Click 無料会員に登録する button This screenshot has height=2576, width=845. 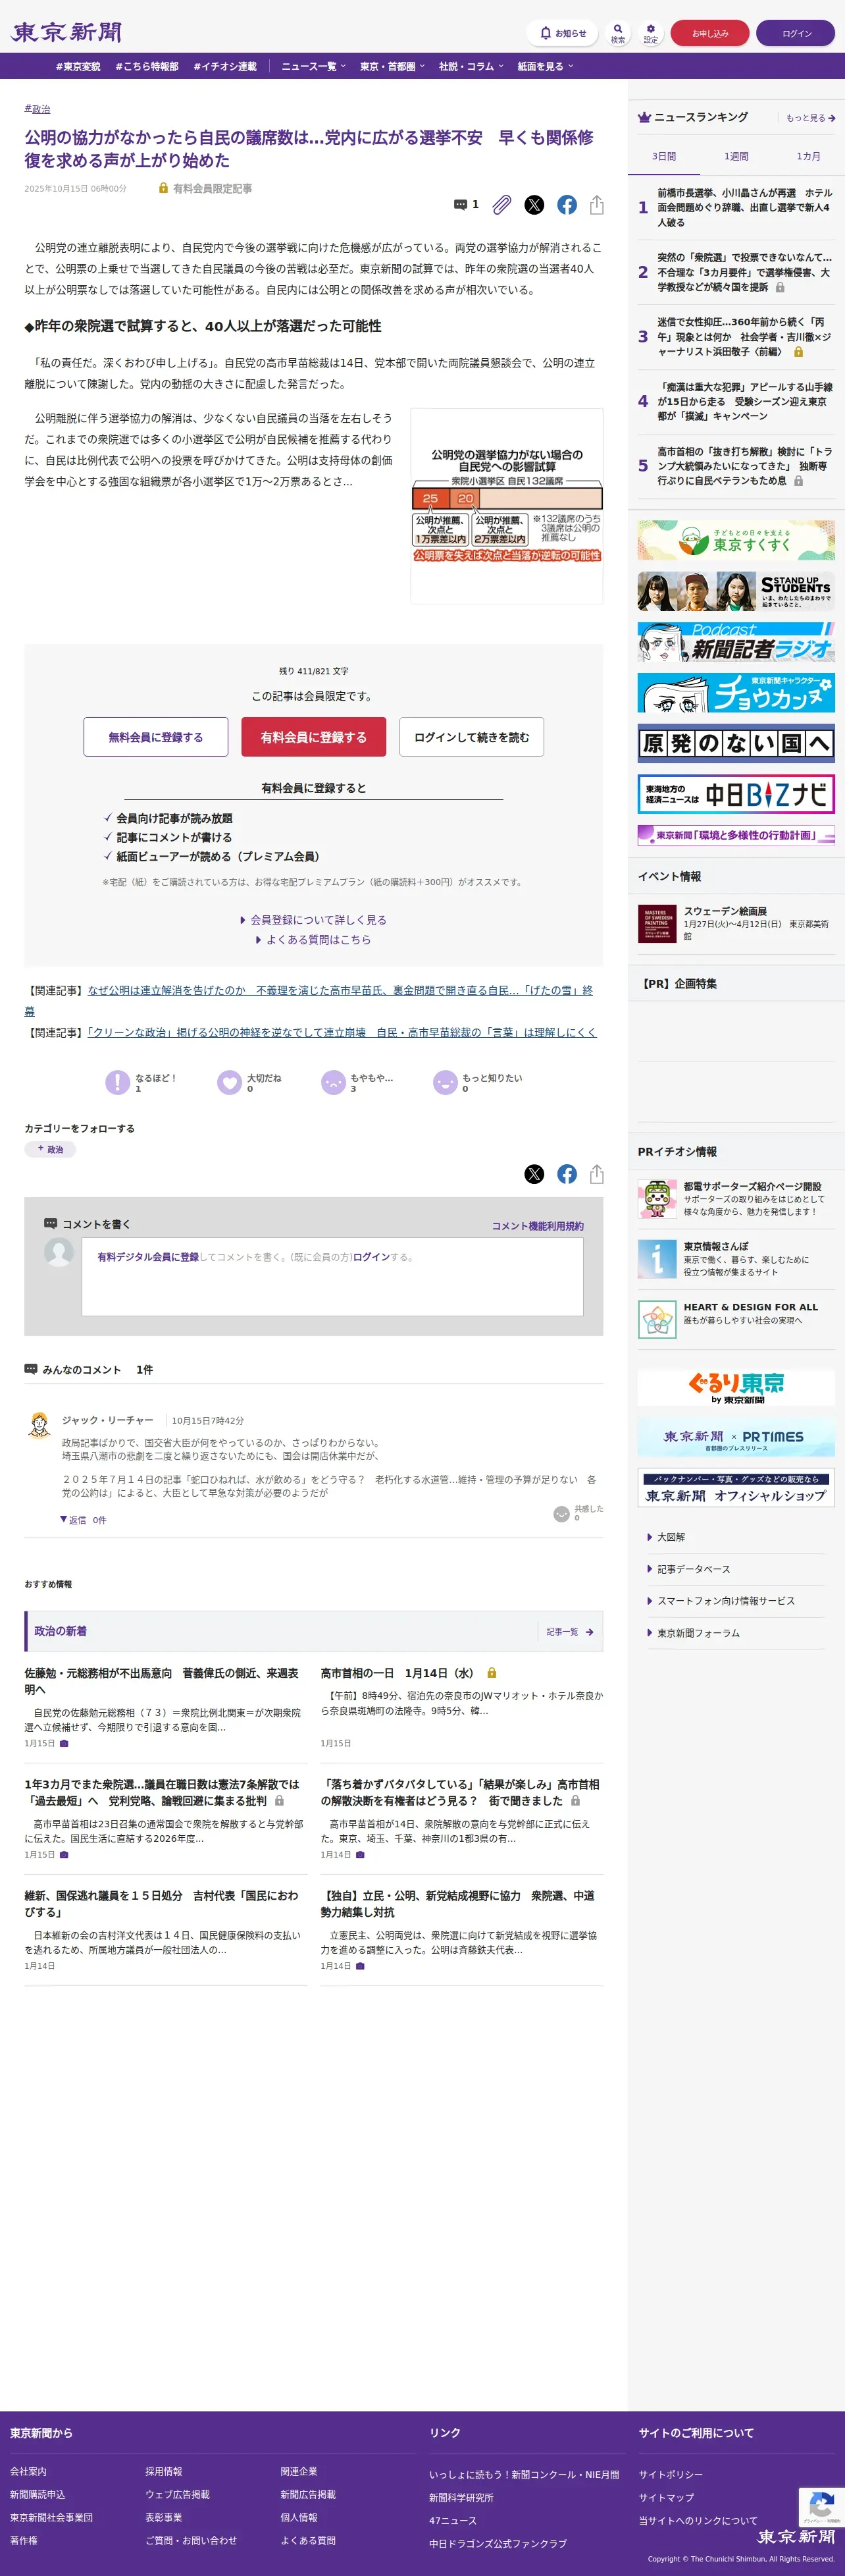156,737
